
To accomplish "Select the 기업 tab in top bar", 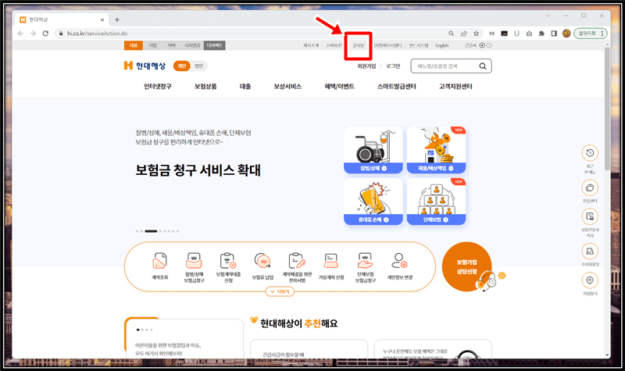I will (x=152, y=45).
